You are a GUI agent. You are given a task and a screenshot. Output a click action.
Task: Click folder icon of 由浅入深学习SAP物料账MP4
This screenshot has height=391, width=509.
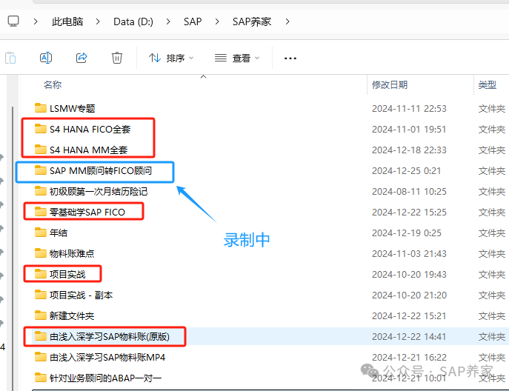coord(41,357)
